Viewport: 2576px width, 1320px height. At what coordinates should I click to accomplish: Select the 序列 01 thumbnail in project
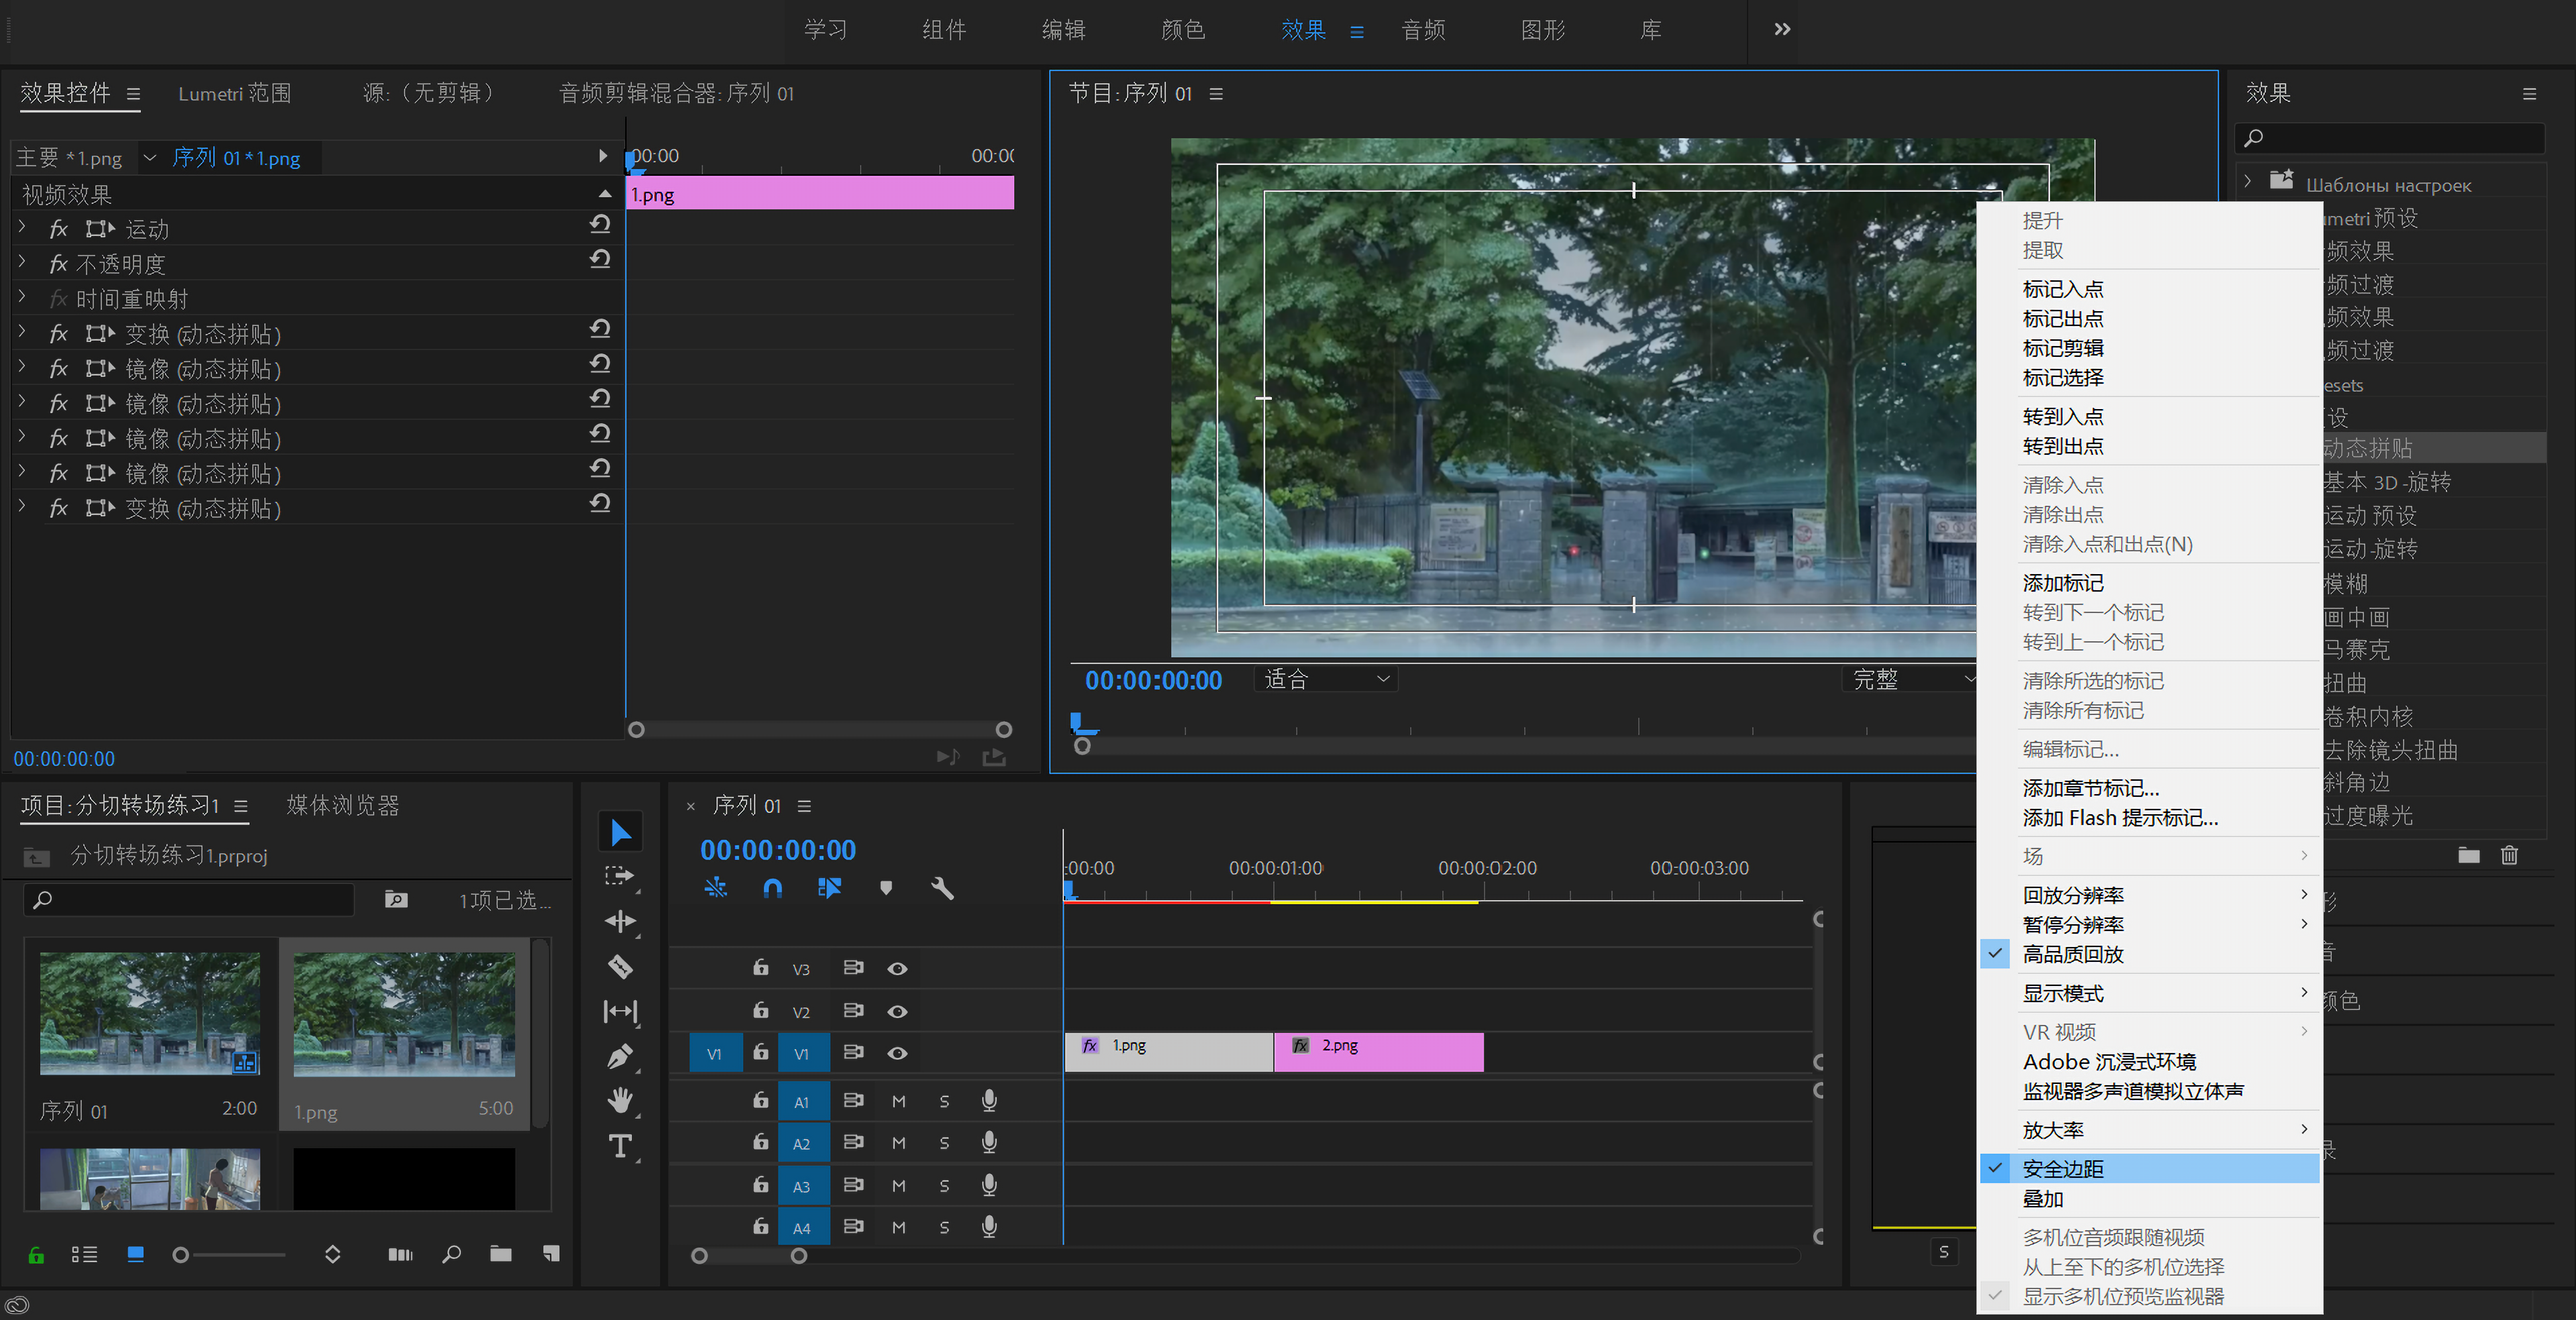(149, 1014)
